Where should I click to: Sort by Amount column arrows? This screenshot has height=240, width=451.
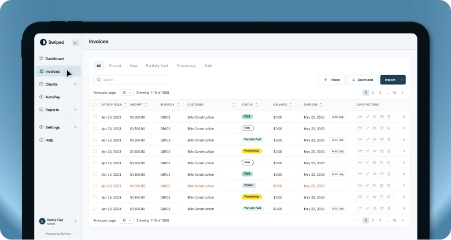point(146,105)
